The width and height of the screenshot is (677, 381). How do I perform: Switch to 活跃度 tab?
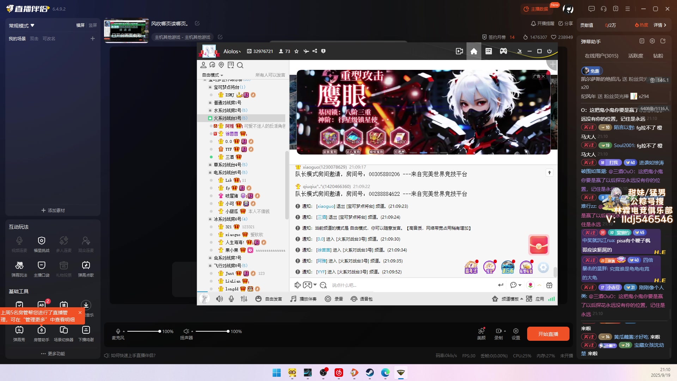(636, 56)
